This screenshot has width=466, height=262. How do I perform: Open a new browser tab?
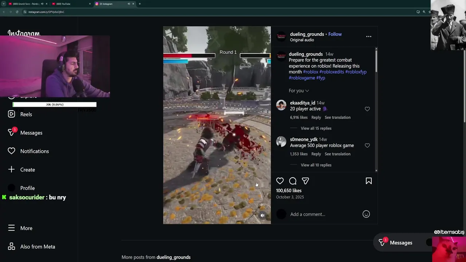[x=139, y=4]
